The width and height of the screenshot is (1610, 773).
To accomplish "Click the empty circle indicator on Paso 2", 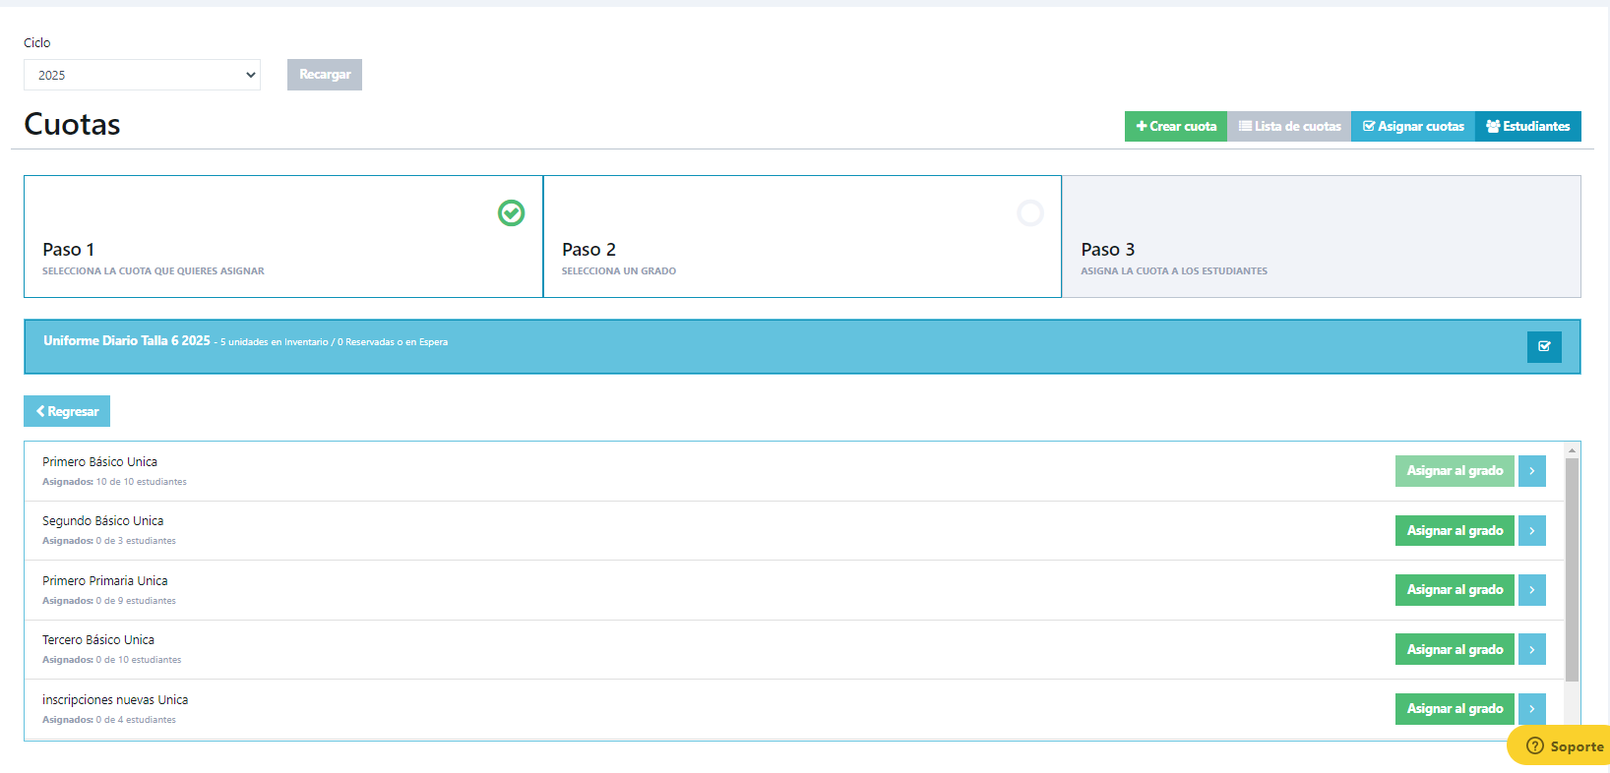I will click(x=1030, y=212).
